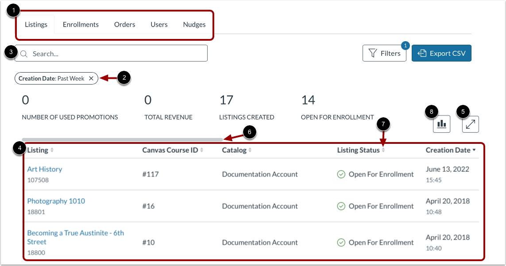Select the Users tab

pyautogui.click(x=158, y=24)
